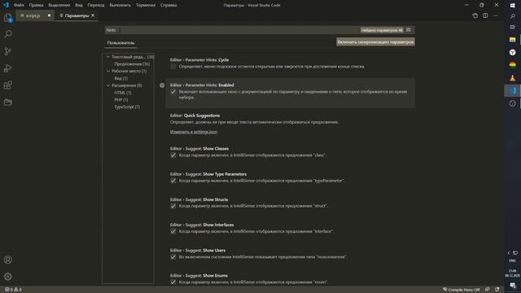The image size is (521, 293).
Task: Show hidden system tray icons chevron
Action: 509,253
